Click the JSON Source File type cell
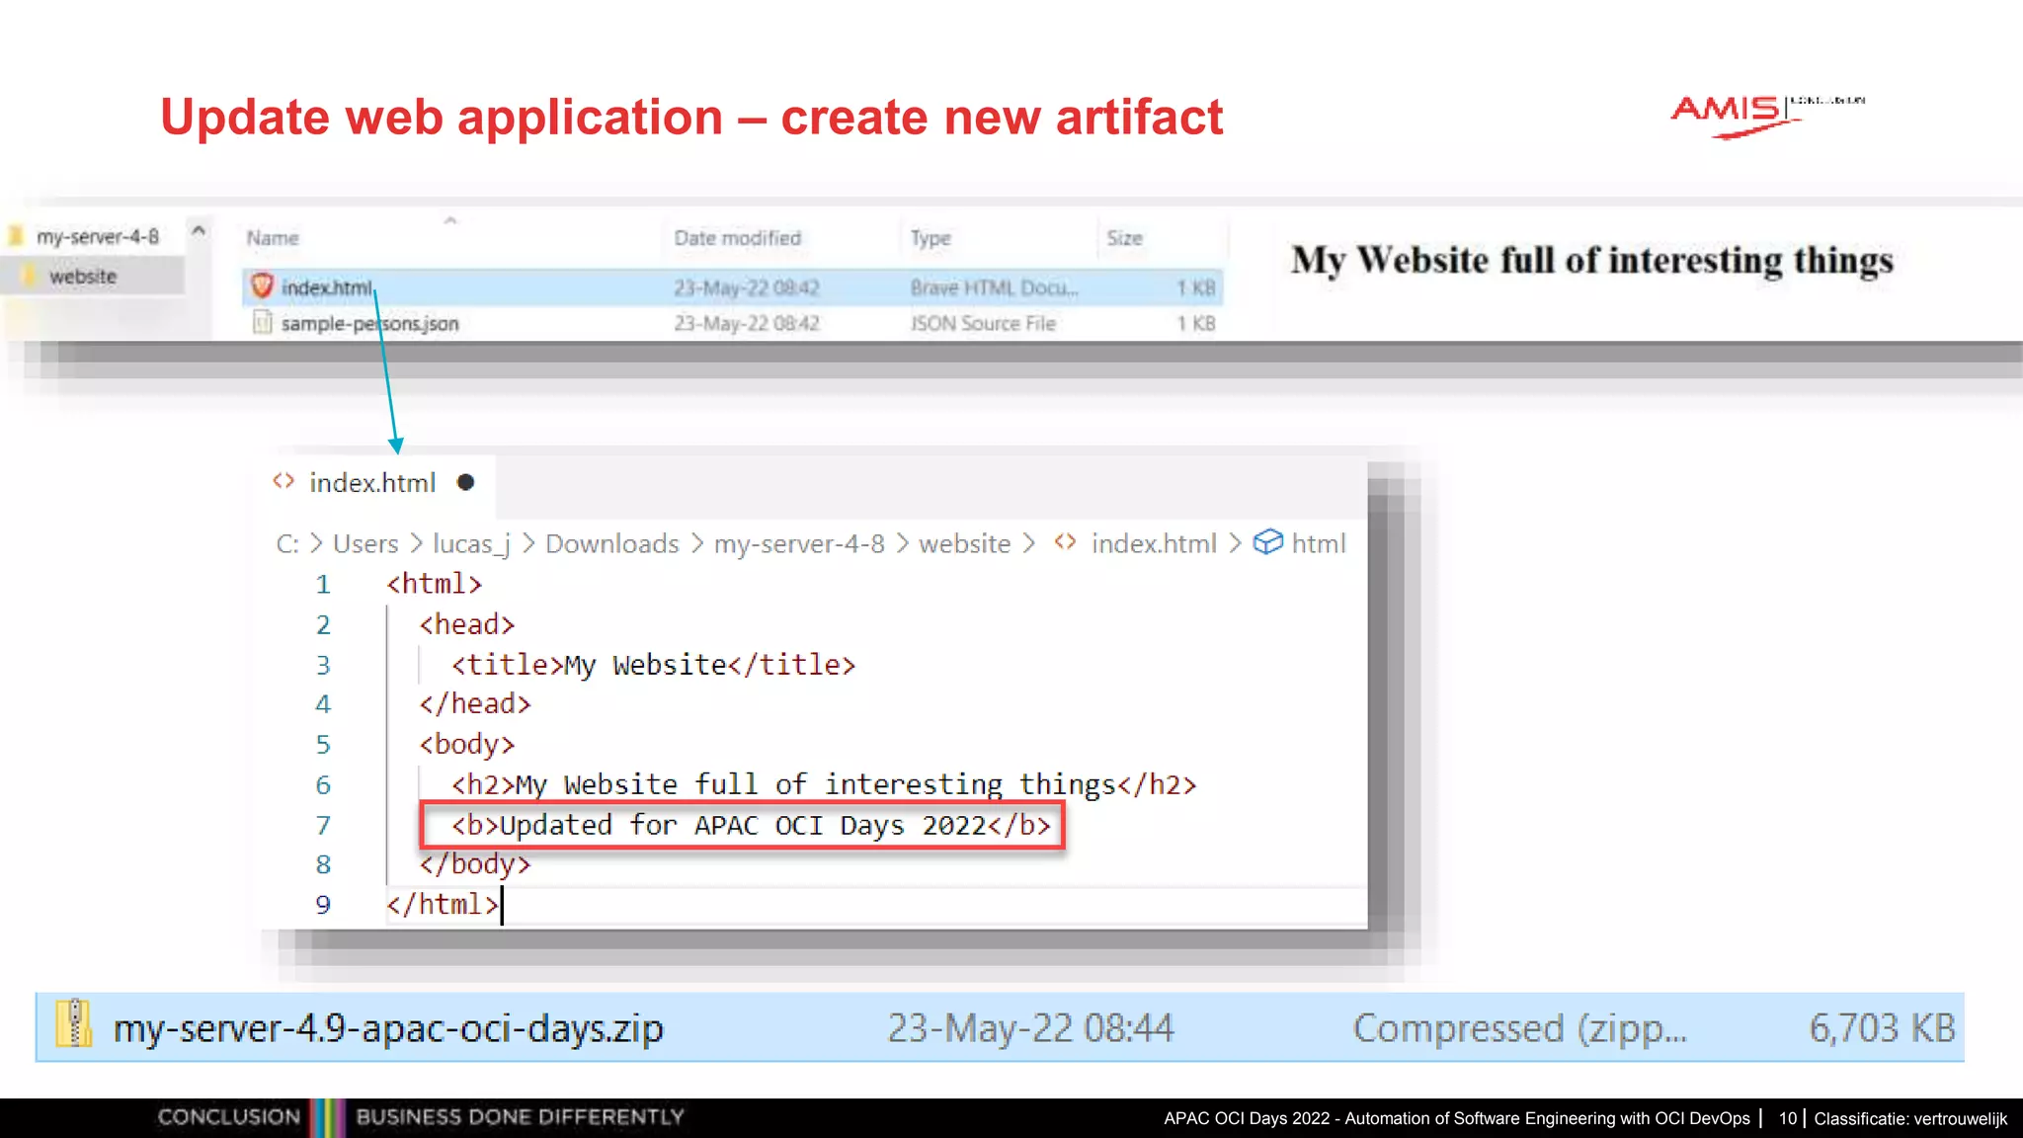This screenshot has height=1138, width=2023. coord(983,323)
